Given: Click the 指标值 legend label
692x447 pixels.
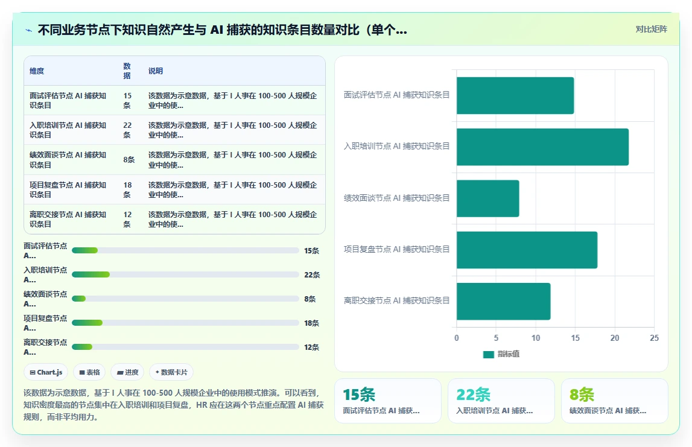Looking at the screenshot, I should point(509,354).
